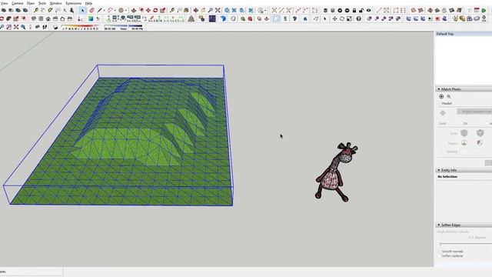
Task: Select the Grid On radio button
Action: coord(461,123)
